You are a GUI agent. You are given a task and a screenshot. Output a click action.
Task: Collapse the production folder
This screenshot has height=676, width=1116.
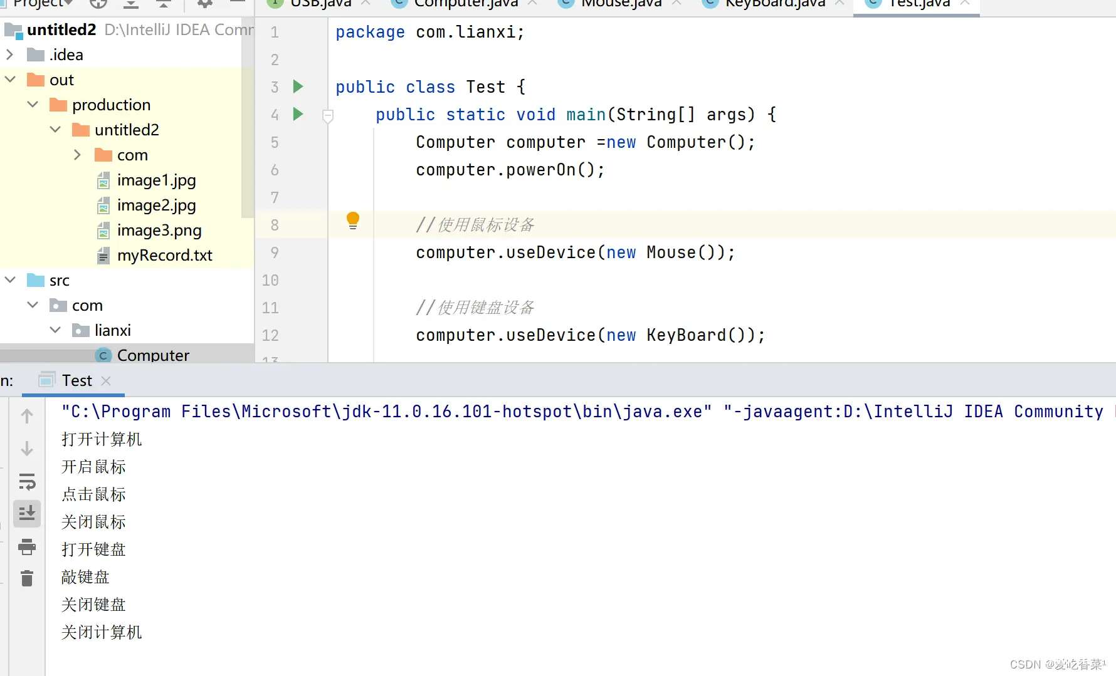(33, 105)
